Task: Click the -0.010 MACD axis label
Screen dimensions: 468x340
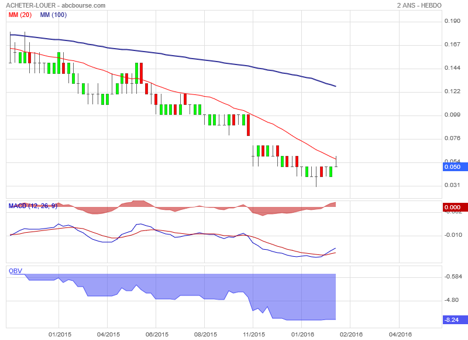Action: (x=453, y=235)
